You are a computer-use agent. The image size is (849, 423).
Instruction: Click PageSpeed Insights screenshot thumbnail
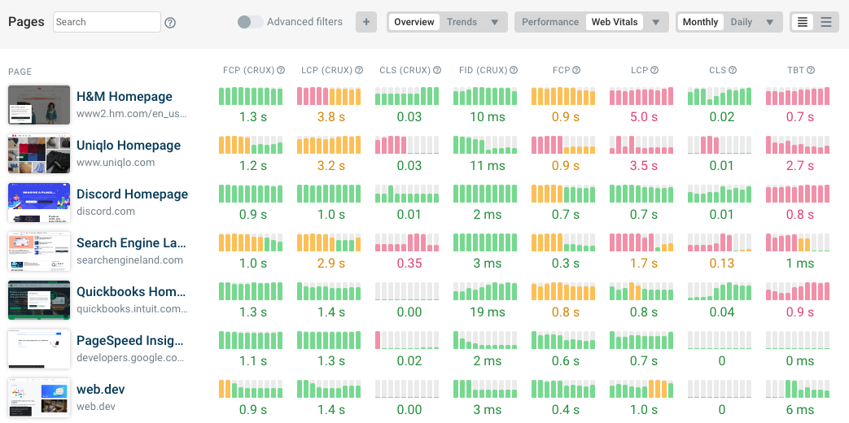pos(39,348)
